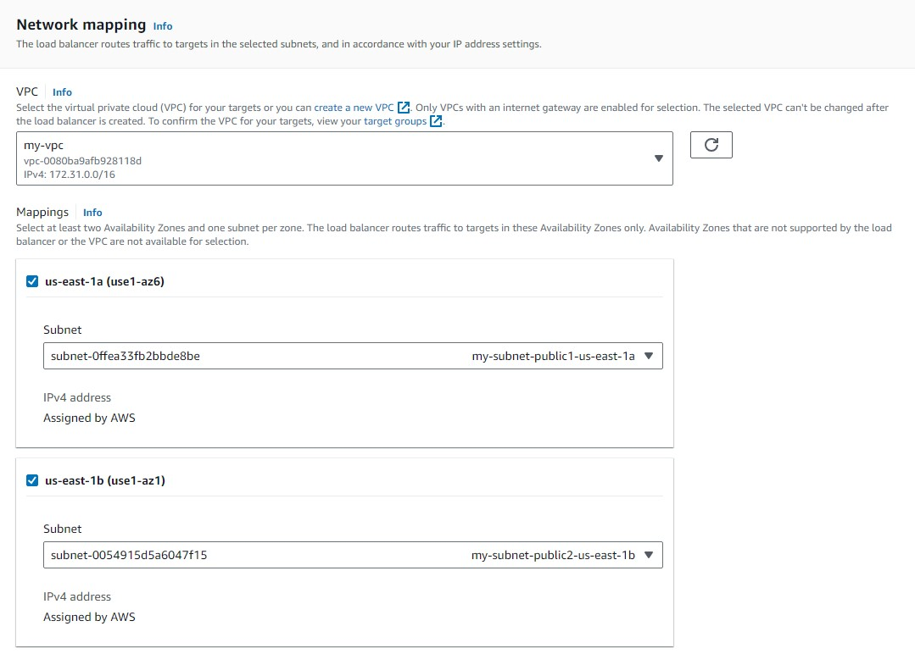Click the external-link icon beside create a new VPC
The width and height of the screenshot is (915, 654).
(403, 108)
